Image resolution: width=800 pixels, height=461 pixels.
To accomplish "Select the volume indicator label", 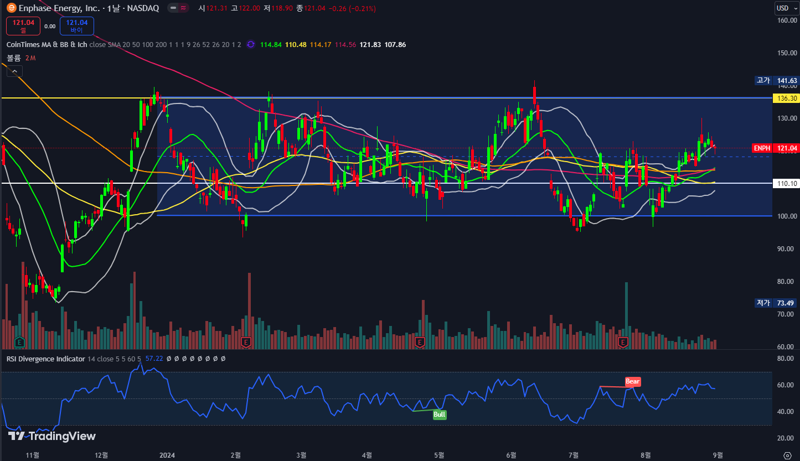I will coord(13,58).
